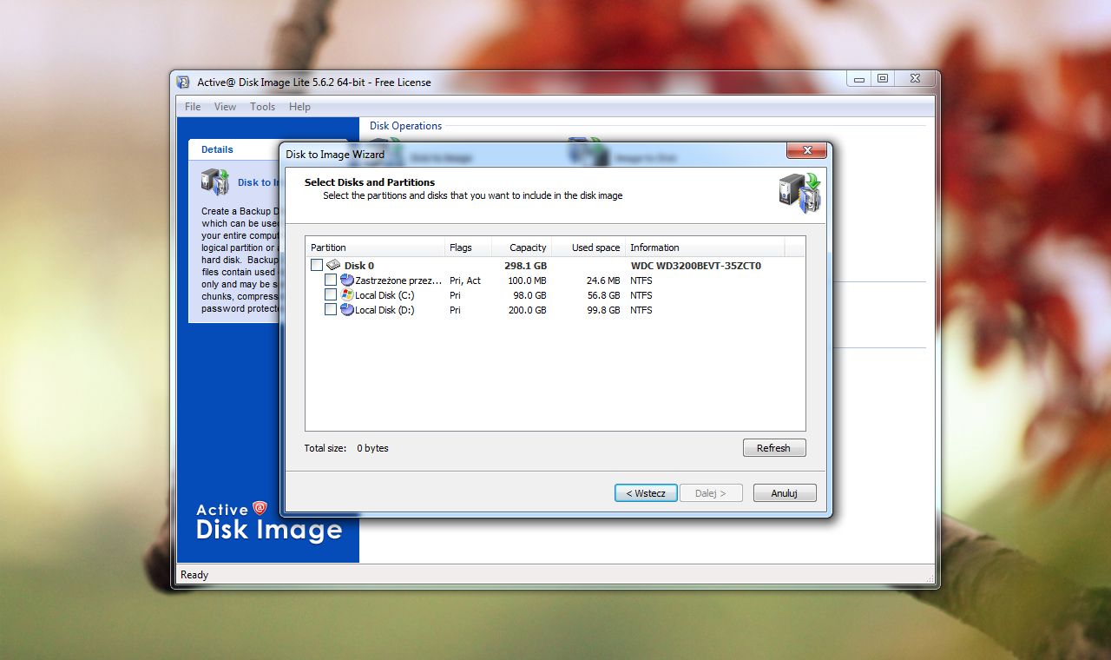Sort by the Used space column header
Screen dimensions: 1111x660
point(588,247)
